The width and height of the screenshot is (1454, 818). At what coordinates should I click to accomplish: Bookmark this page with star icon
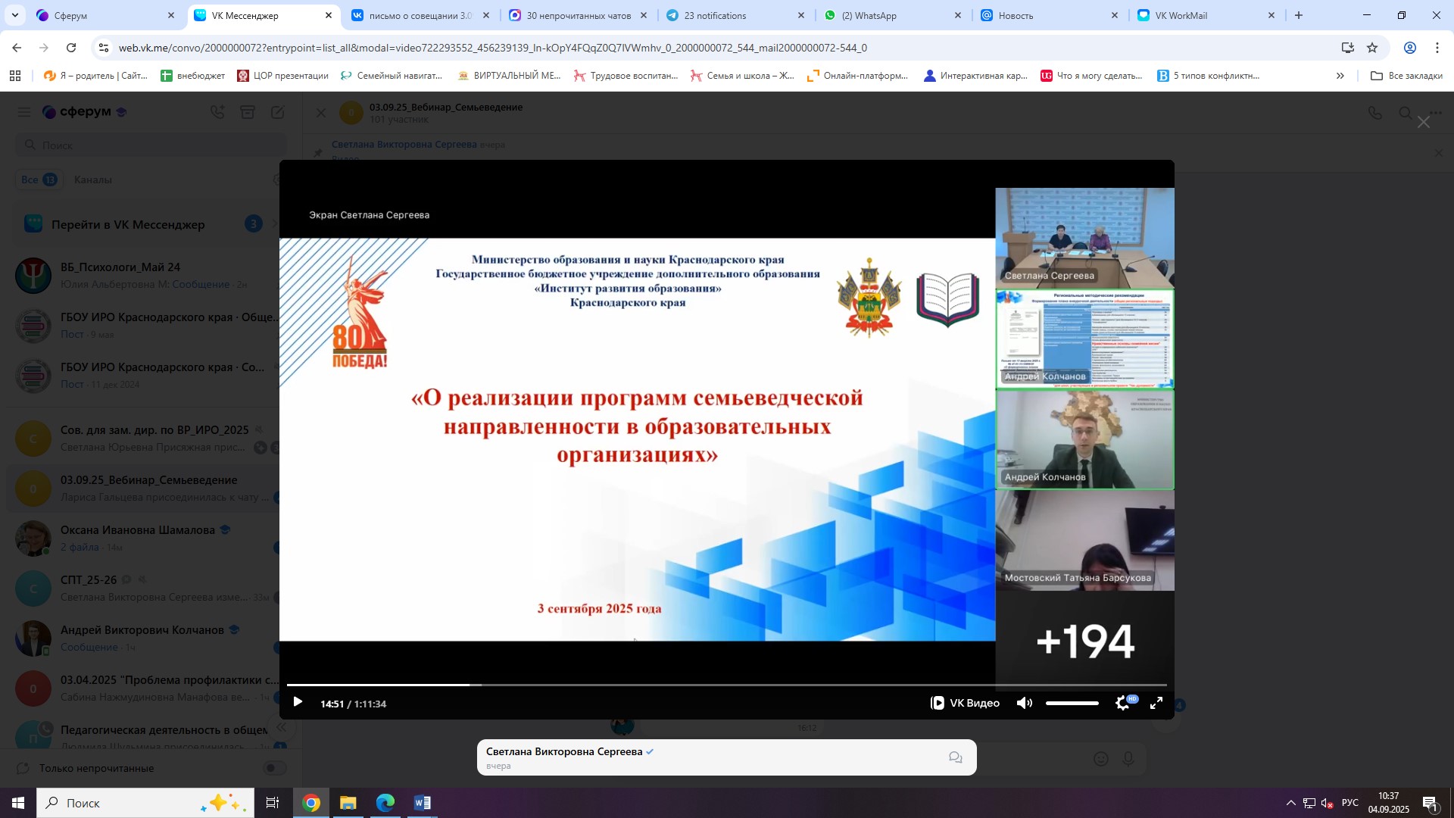click(1372, 48)
